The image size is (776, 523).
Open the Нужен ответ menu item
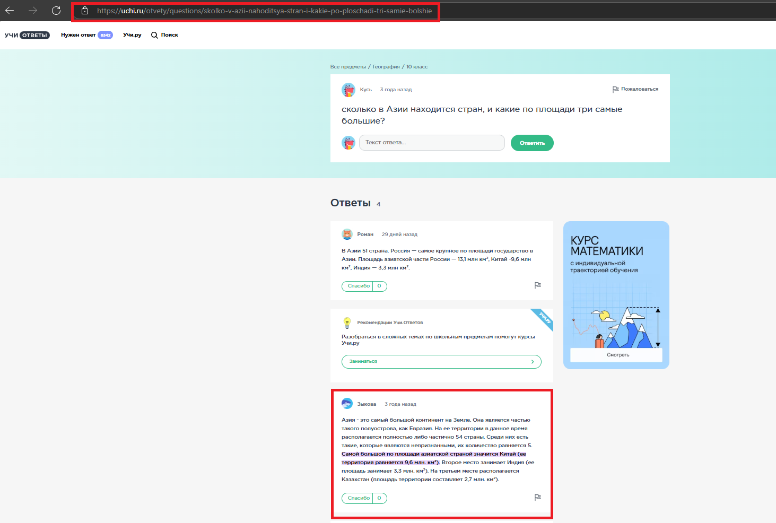coord(79,35)
